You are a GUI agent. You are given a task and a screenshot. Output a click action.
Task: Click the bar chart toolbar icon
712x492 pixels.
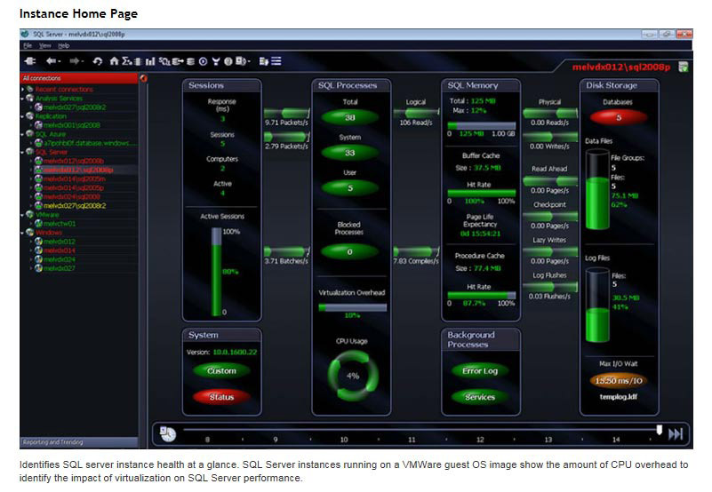pyautogui.click(x=150, y=61)
